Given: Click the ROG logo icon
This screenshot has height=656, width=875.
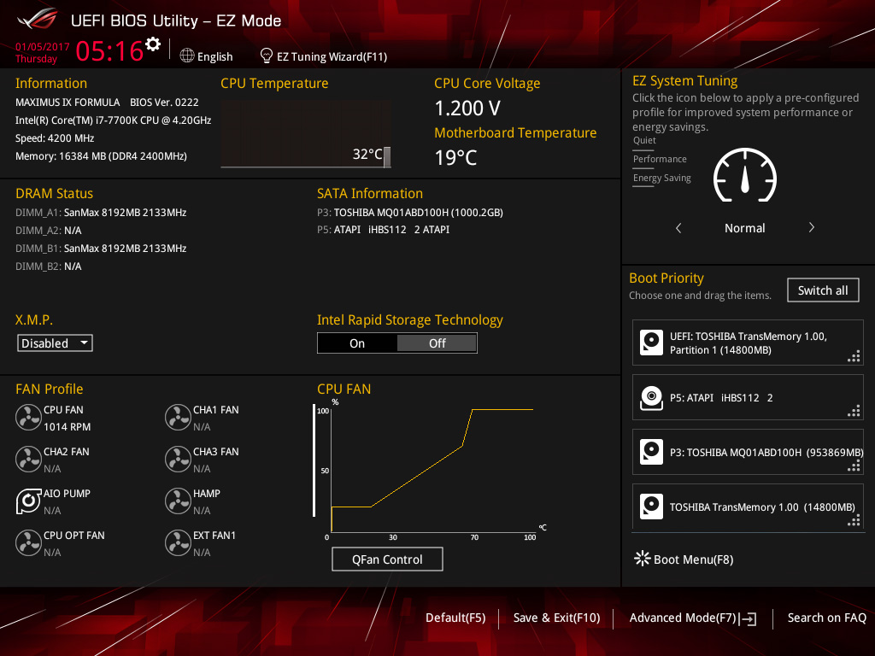Looking at the screenshot, I should (x=37, y=20).
